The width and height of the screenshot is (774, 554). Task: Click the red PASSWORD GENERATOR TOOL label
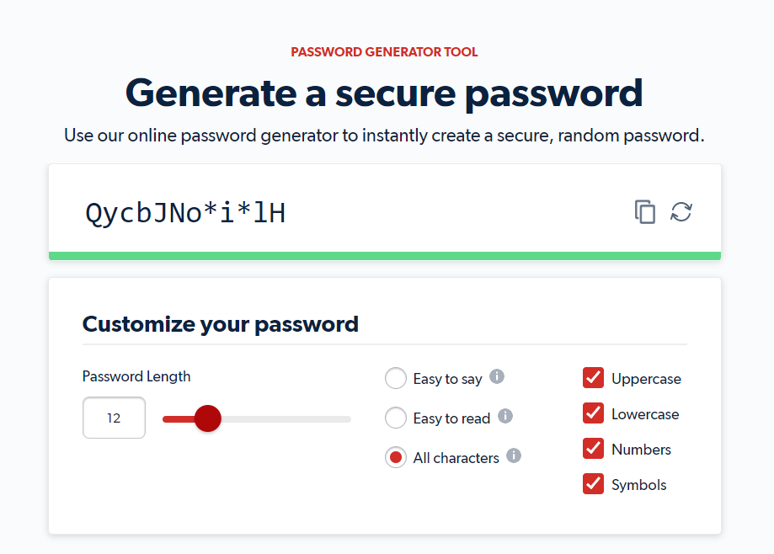(384, 52)
